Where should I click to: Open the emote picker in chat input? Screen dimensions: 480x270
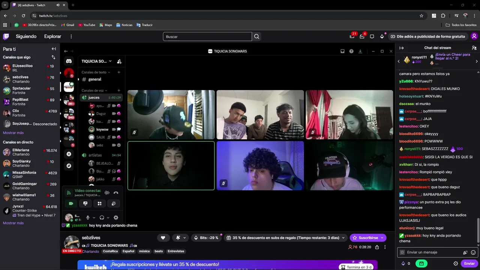tap(473, 252)
